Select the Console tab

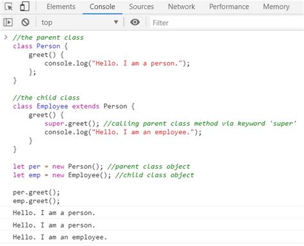[102, 6]
